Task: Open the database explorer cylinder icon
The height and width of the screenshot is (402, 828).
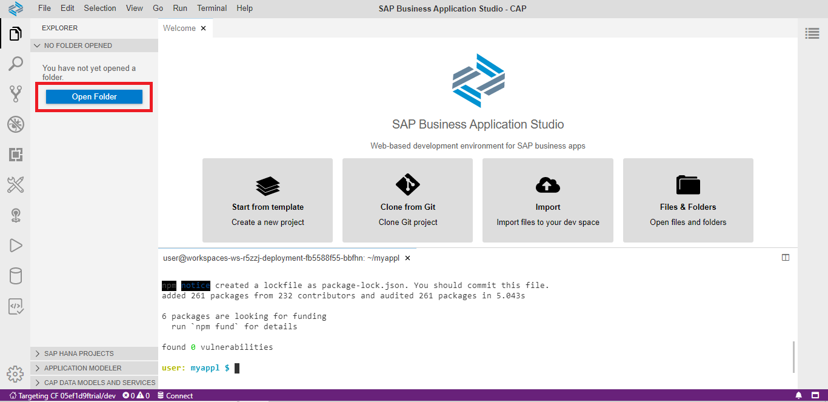Action: point(15,276)
